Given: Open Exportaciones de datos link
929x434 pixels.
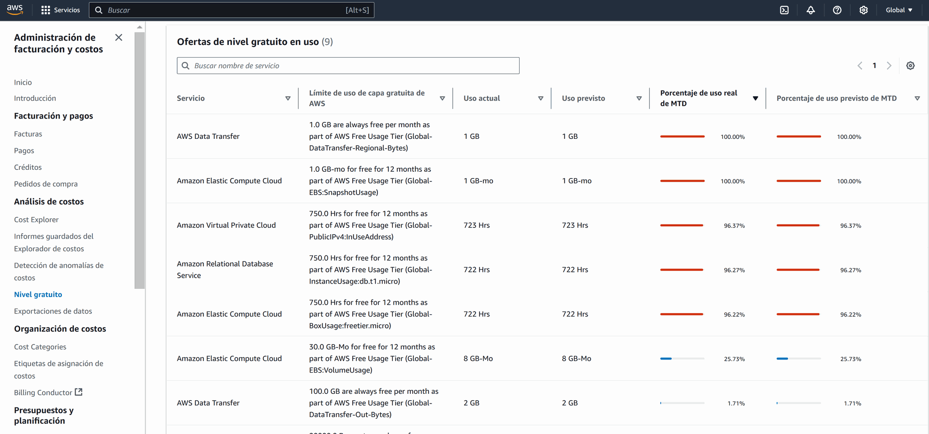Looking at the screenshot, I should click(53, 311).
